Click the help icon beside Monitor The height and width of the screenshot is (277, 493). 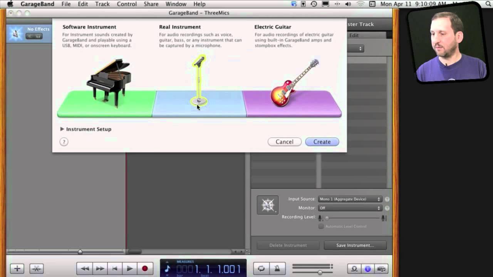click(x=387, y=208)
